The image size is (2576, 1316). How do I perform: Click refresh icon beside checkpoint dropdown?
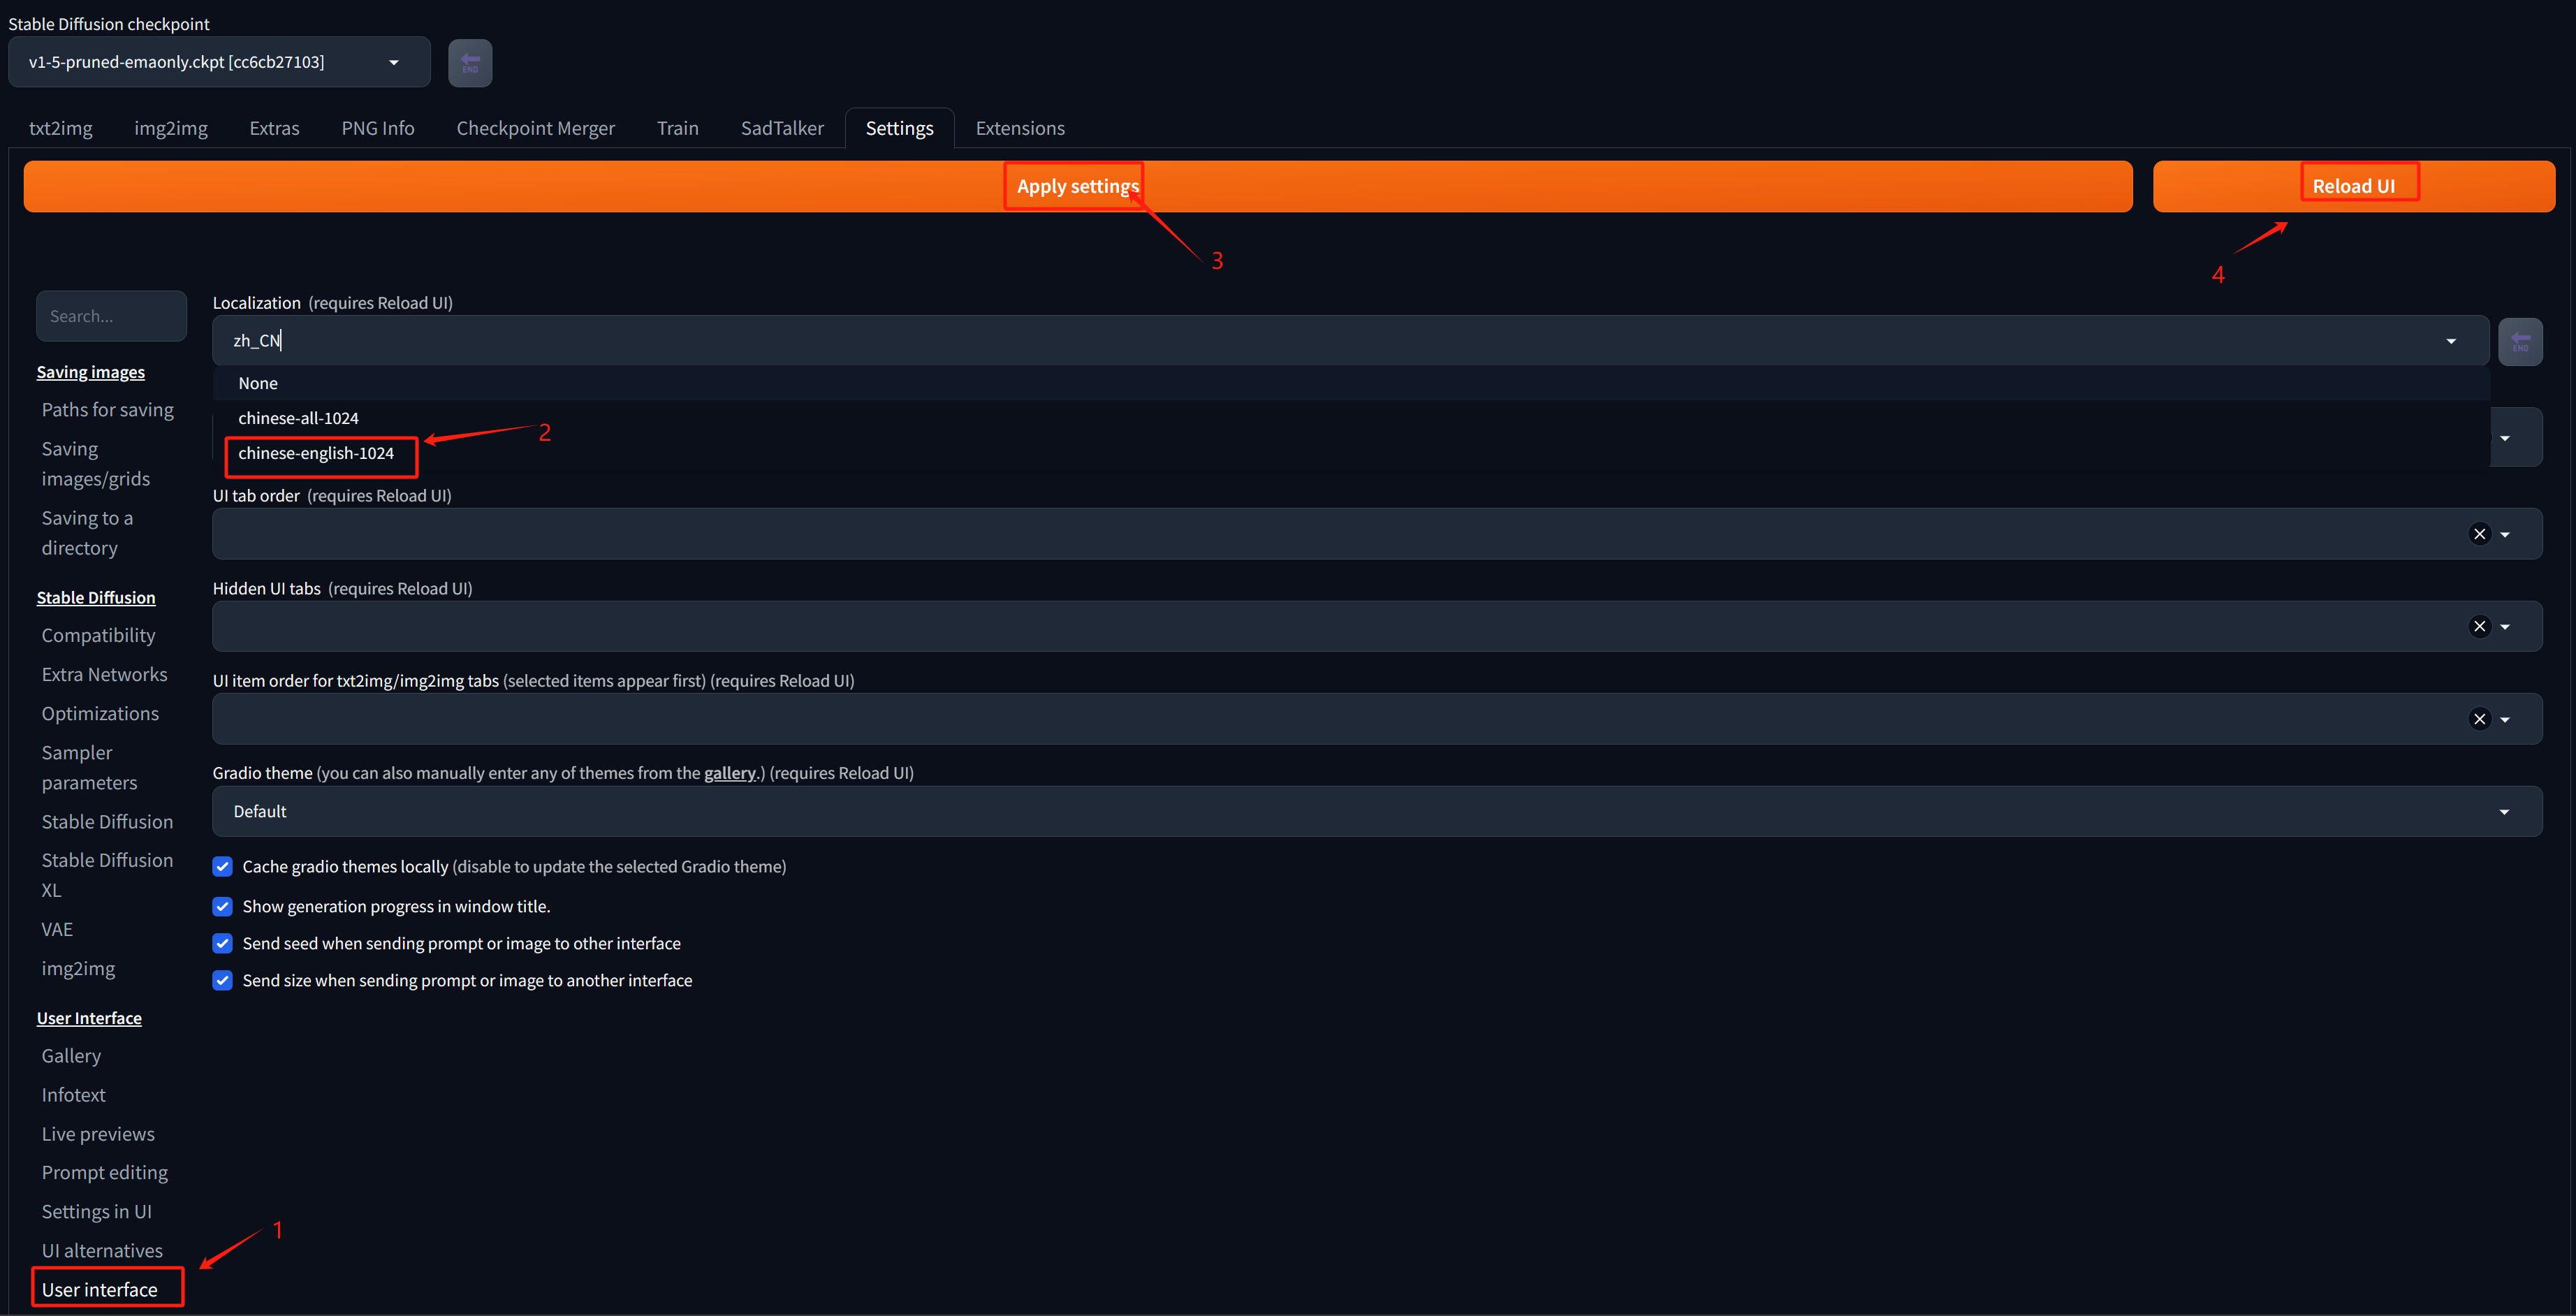pyautogui.click(x=469, y=63)
